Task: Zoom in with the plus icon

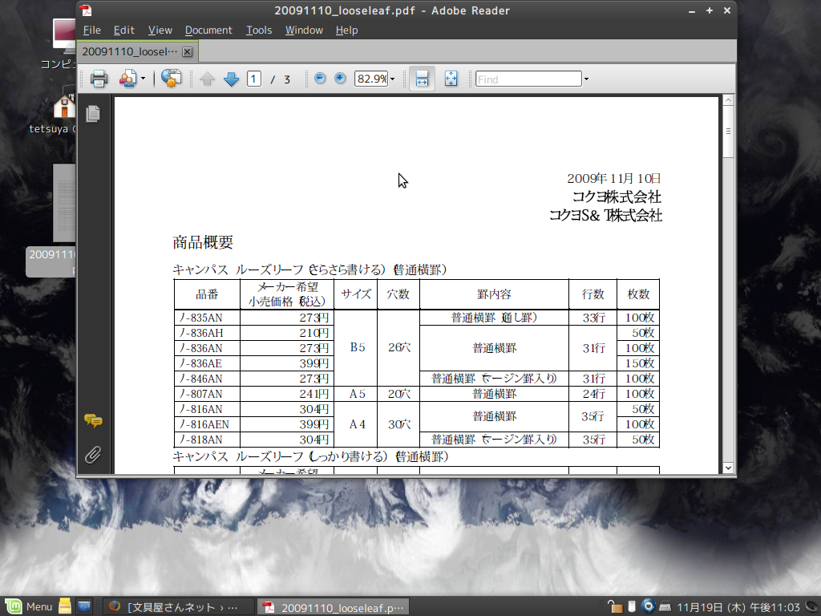Action: (x=340, y=79)
